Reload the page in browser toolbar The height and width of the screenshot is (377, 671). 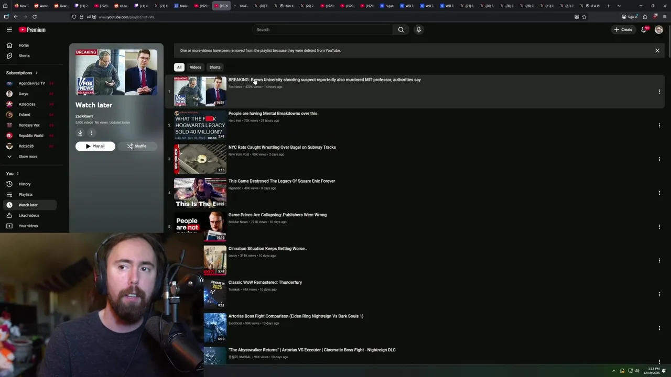pyautogui.click(x=35, y=17)
